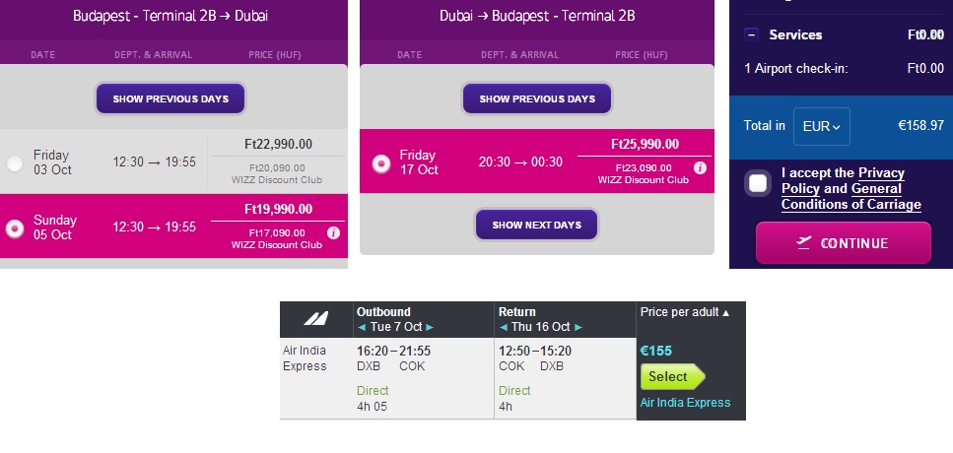Image resolution: width=953 pixels, height=453 pixels.
Task: Go to next outbound day after Tue 7 Oct
Action: pos(430,327)
